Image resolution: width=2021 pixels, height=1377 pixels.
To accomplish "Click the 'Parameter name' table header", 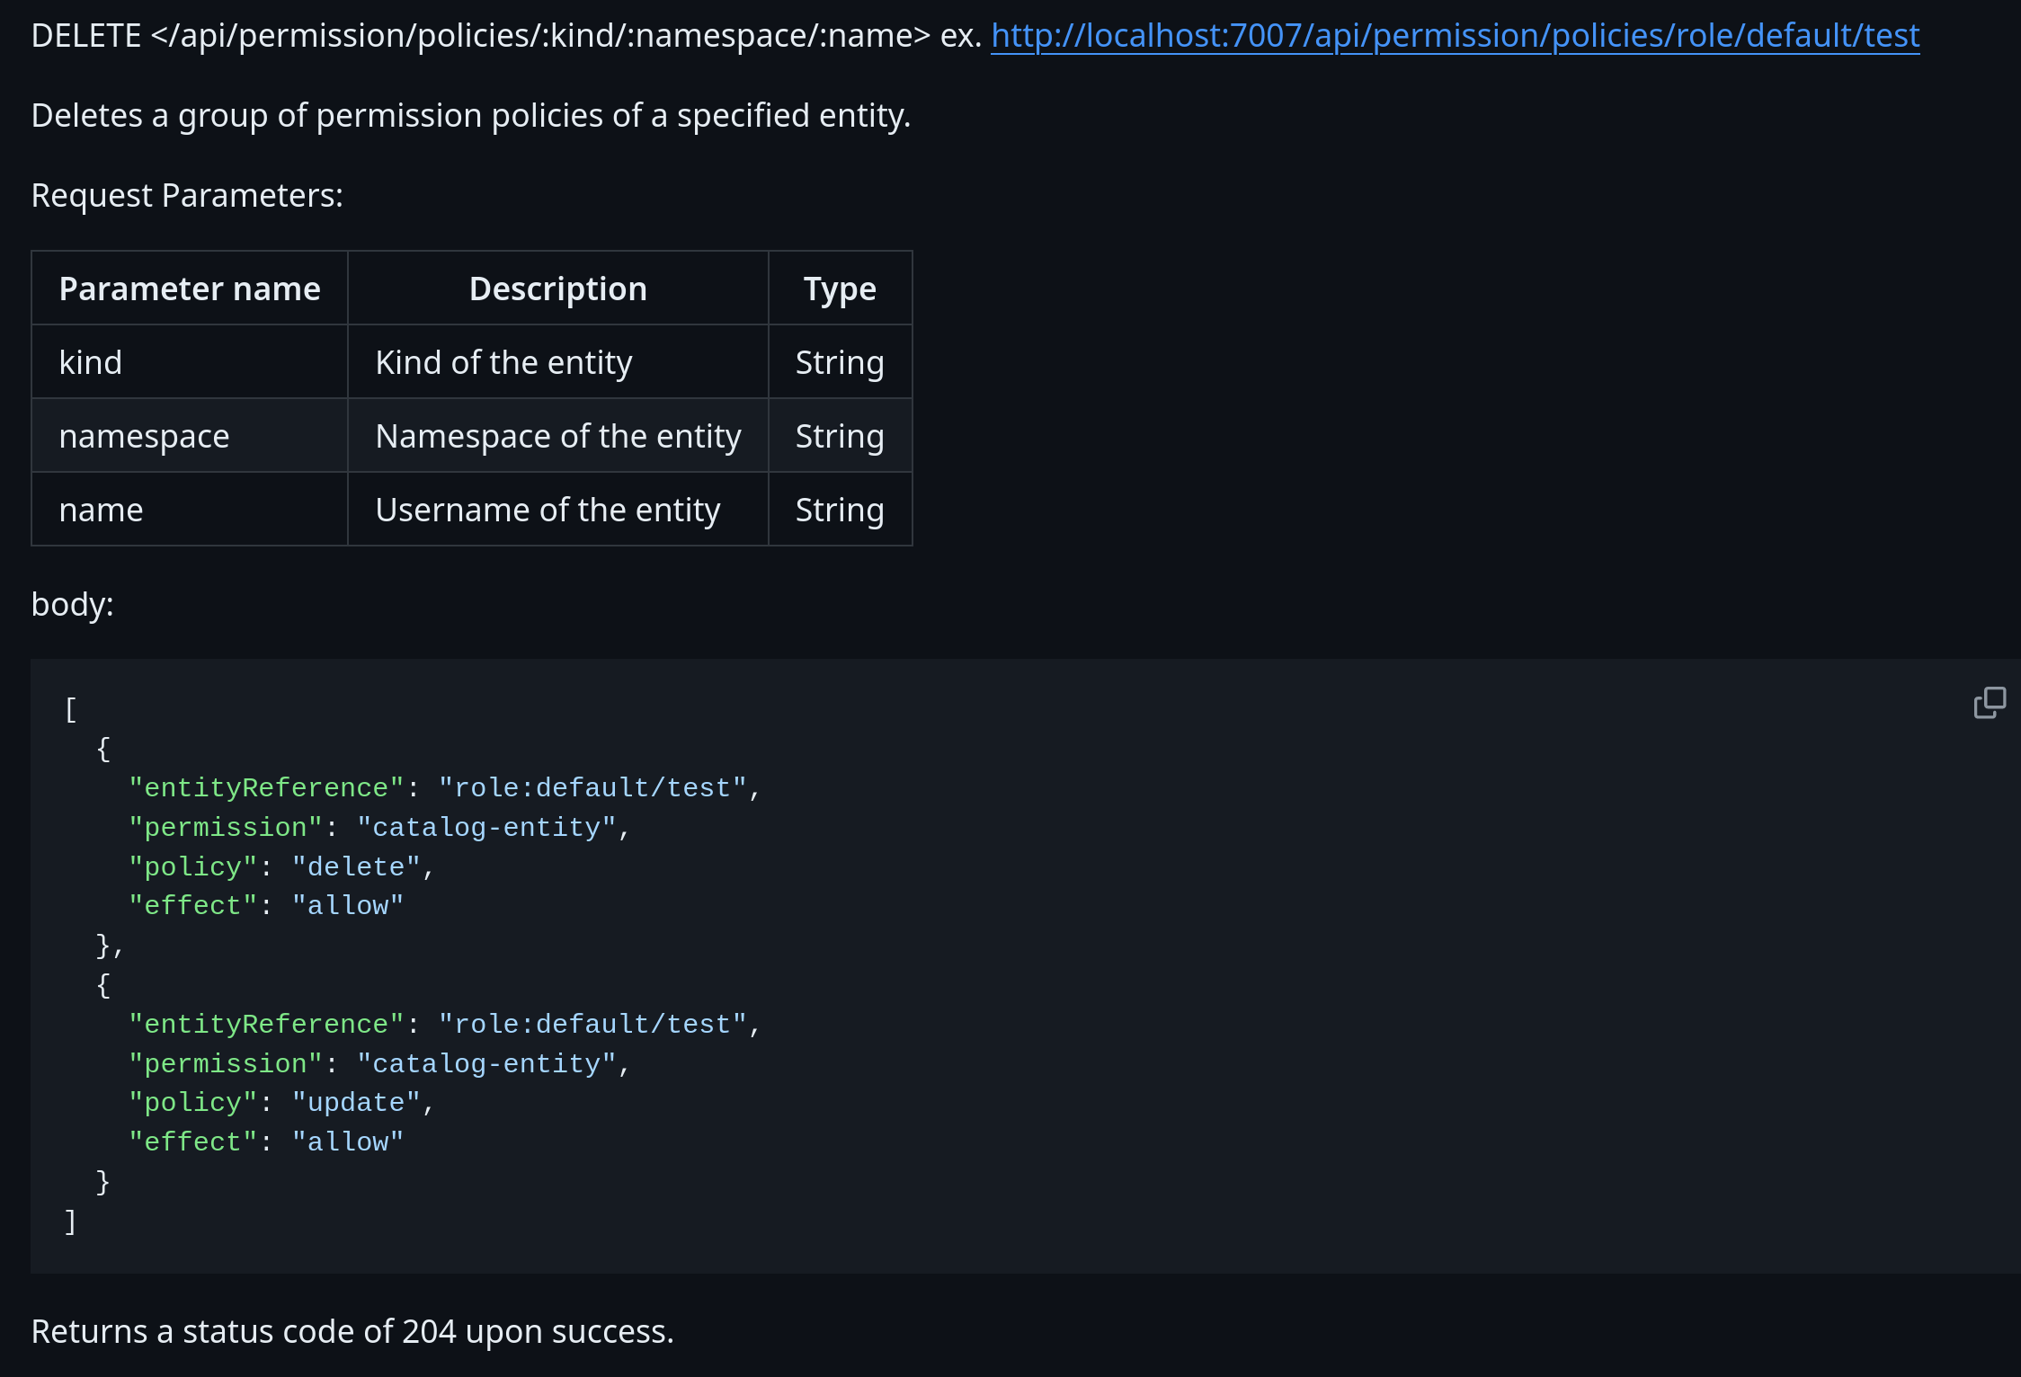I will [x=189, y=289].
